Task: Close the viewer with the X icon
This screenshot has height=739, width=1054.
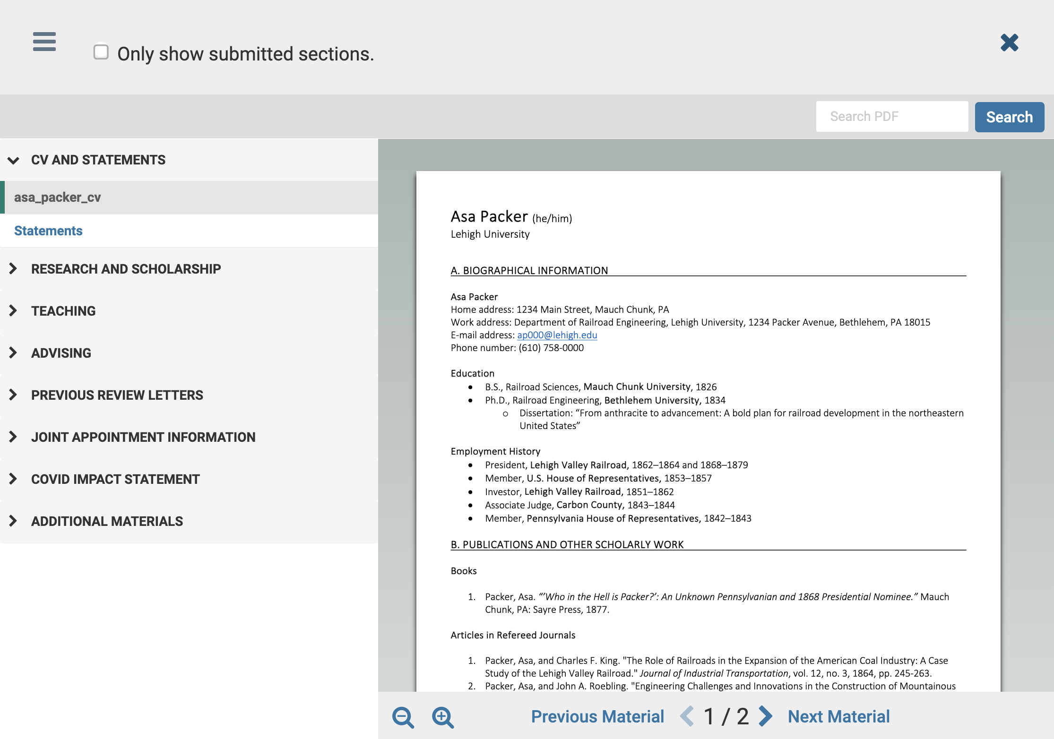Action: pos(1009,43)
